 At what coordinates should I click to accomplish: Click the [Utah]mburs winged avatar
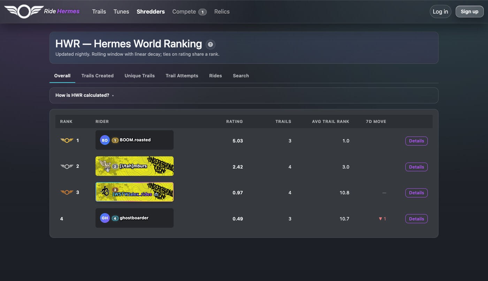pyautogui.click(x=105, y=165)
